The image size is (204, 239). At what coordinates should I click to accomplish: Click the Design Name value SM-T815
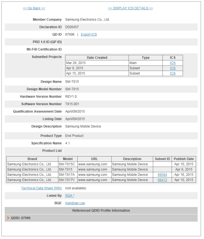[72, 82]
